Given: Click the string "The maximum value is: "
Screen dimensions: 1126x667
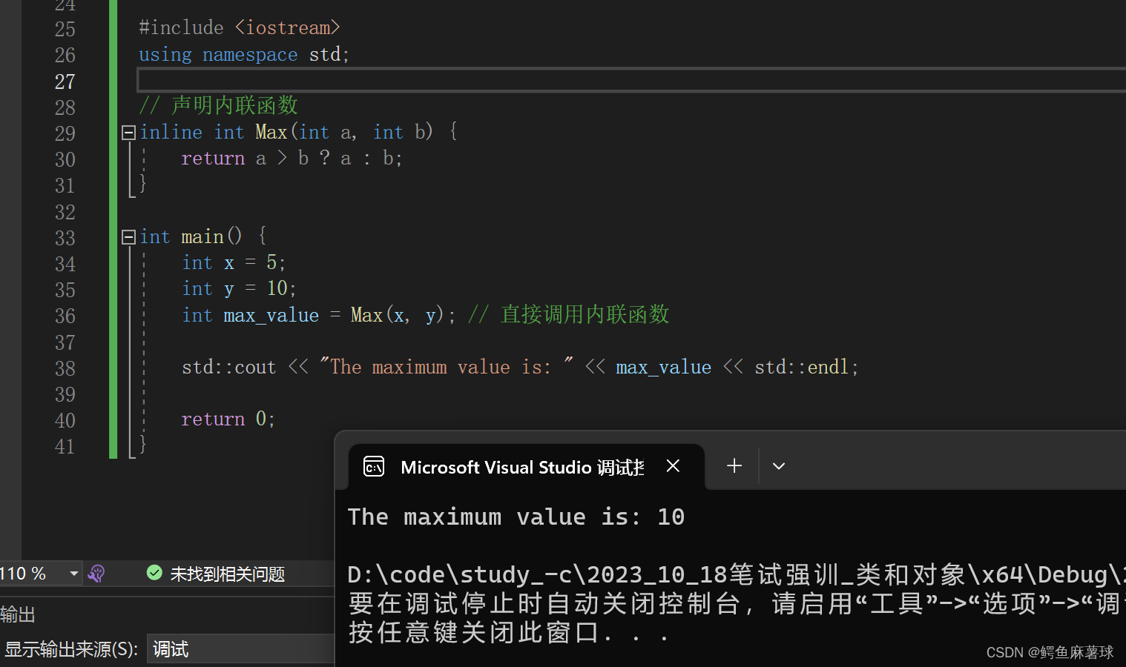Looking at the screenshot, I should [x=447, y=367].
